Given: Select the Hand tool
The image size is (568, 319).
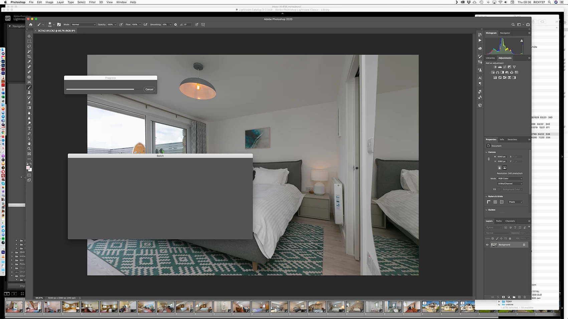Looking at the screenshot, I should (29, 144).
